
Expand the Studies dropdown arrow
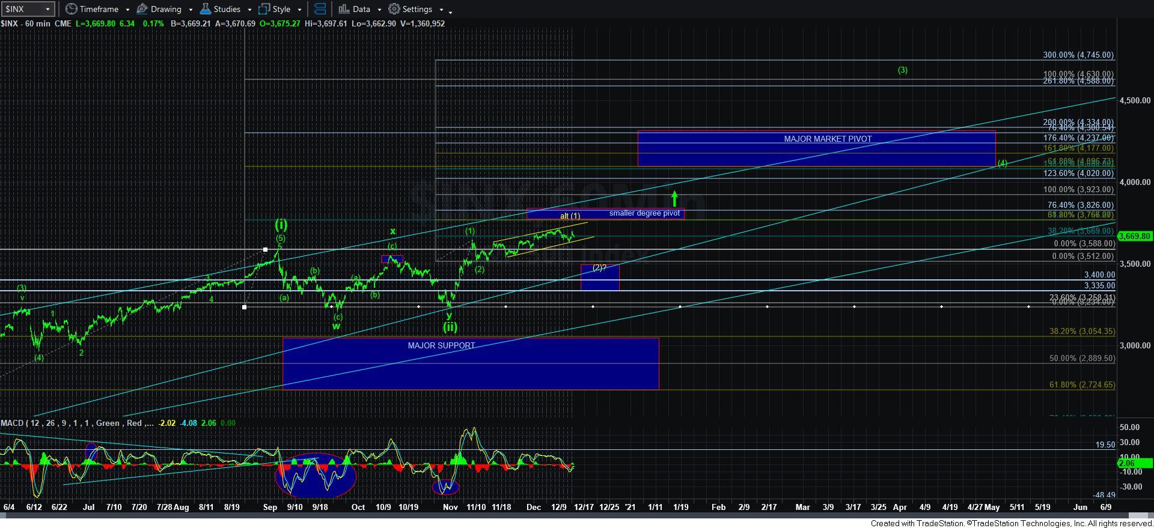pyautogui.click(x=249, y=10)
